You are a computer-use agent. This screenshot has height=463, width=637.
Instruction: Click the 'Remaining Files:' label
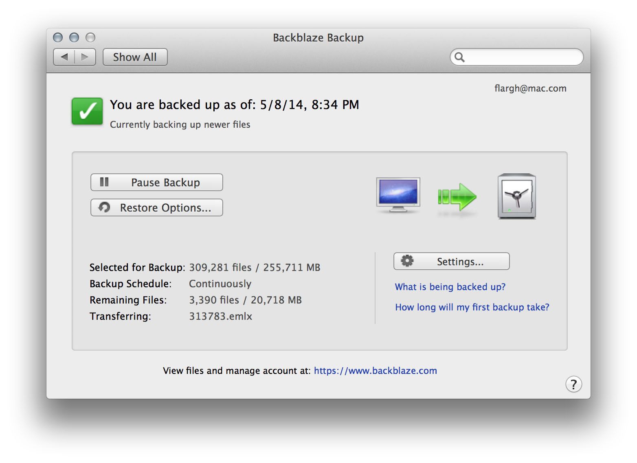click(128, 300)
